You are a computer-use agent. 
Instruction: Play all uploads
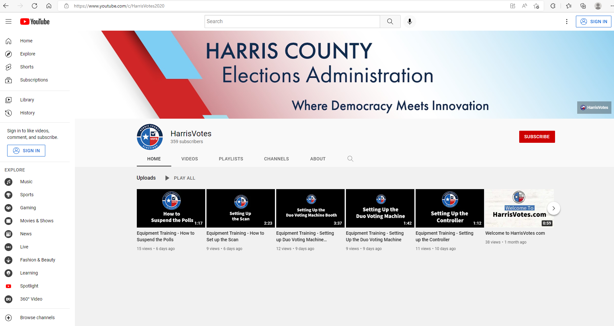180,178
